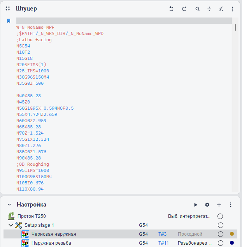Image resolution: width=242 pixels, height=247 pixels.
Task: Open the Штуцер panel three-dot menu
Action: [233, 9]
